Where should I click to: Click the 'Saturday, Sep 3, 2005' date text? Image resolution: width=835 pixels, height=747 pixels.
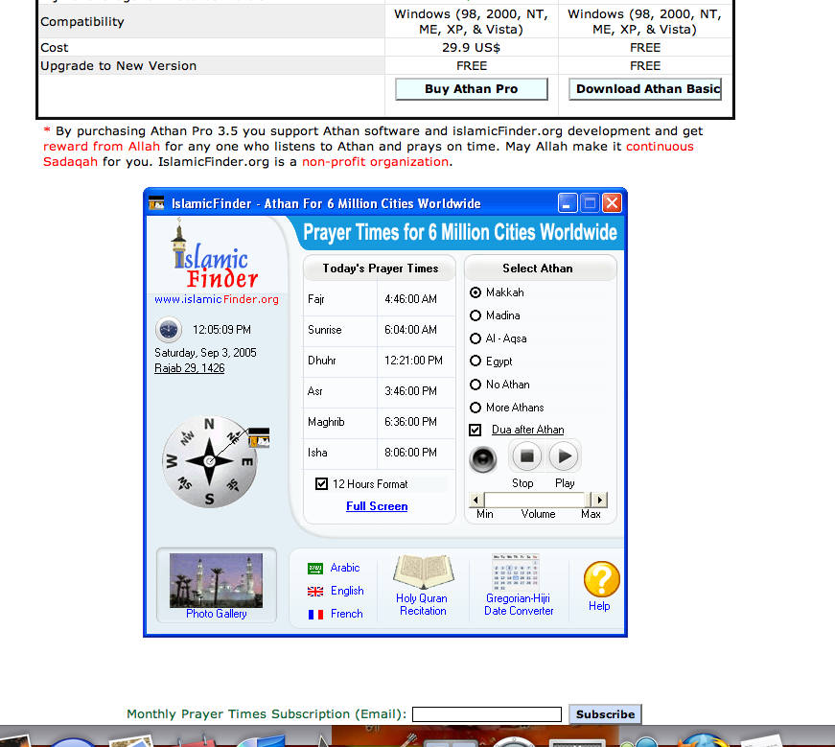205,353
